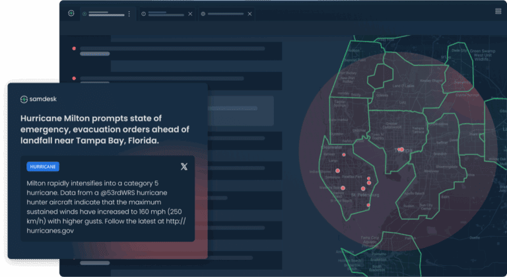The image size is (507, 277).
Task: Close the second stream tab
Action: click(191, 13)
